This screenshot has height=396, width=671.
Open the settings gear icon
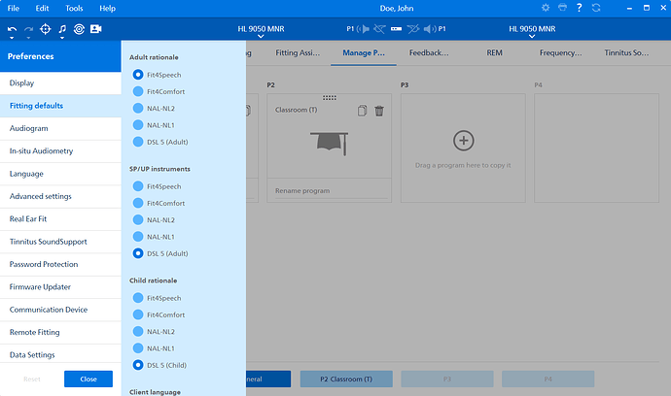tap(546, 8)
